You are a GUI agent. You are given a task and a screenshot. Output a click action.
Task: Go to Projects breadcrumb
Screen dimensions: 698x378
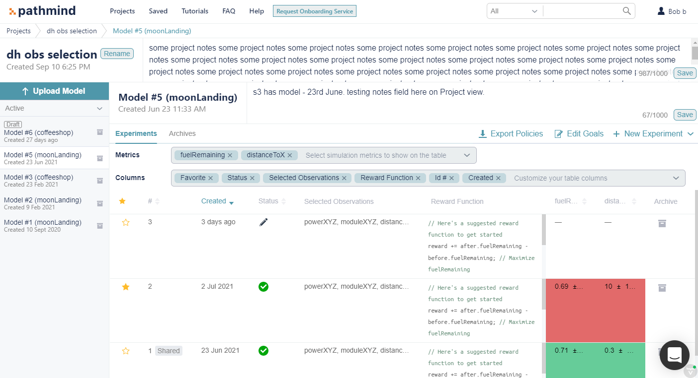(x=18, y=31)
